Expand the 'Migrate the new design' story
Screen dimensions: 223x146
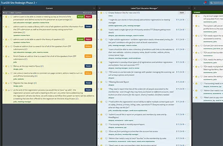[x=3, y=83]
